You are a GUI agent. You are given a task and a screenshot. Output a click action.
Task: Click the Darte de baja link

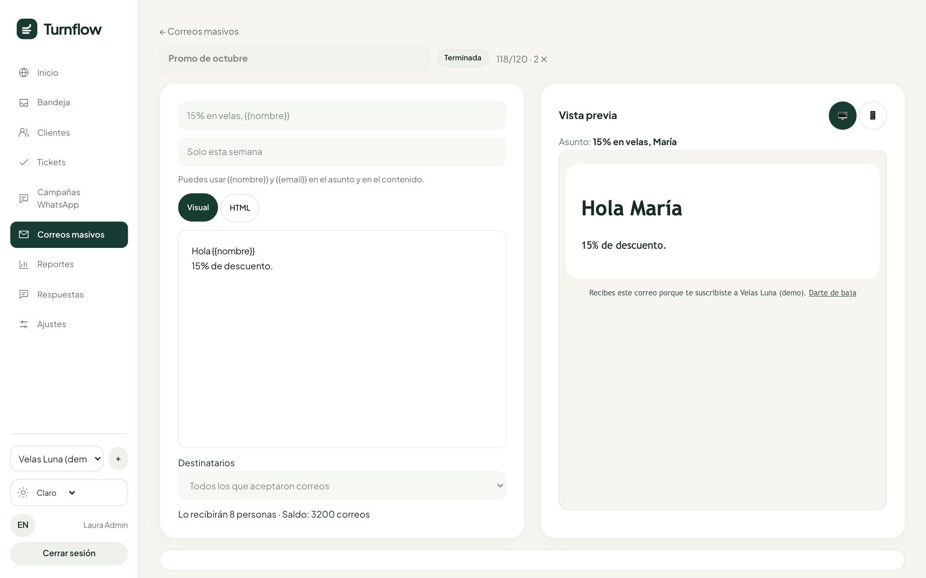tap(832, 293)
